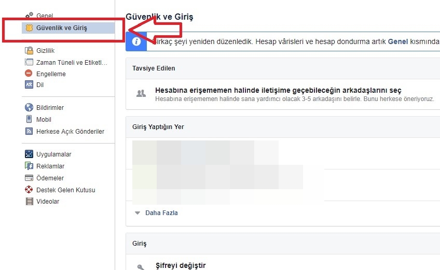440x270 pixels.
Task: Follow the Genel link in the info banner
Action: [x=397, y=41]
